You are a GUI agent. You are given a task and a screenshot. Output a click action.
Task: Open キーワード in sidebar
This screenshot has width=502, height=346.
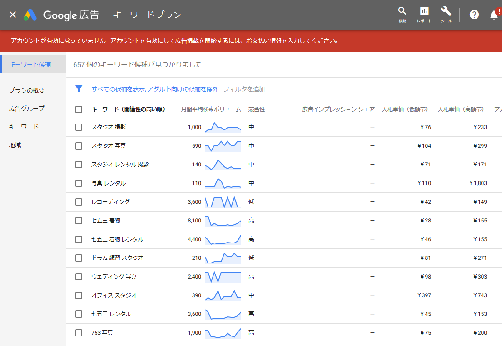24,127
